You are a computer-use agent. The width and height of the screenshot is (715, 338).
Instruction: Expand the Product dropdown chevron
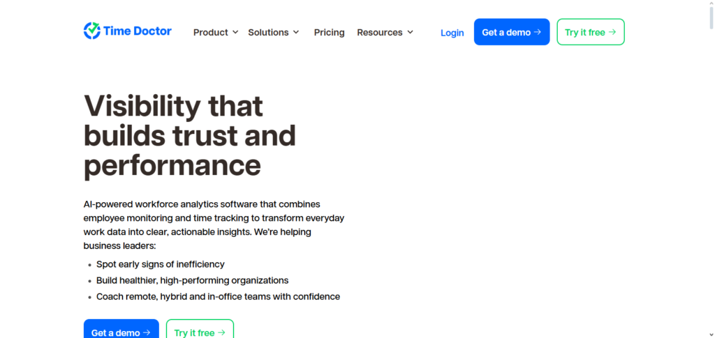(x=235, y=32)
